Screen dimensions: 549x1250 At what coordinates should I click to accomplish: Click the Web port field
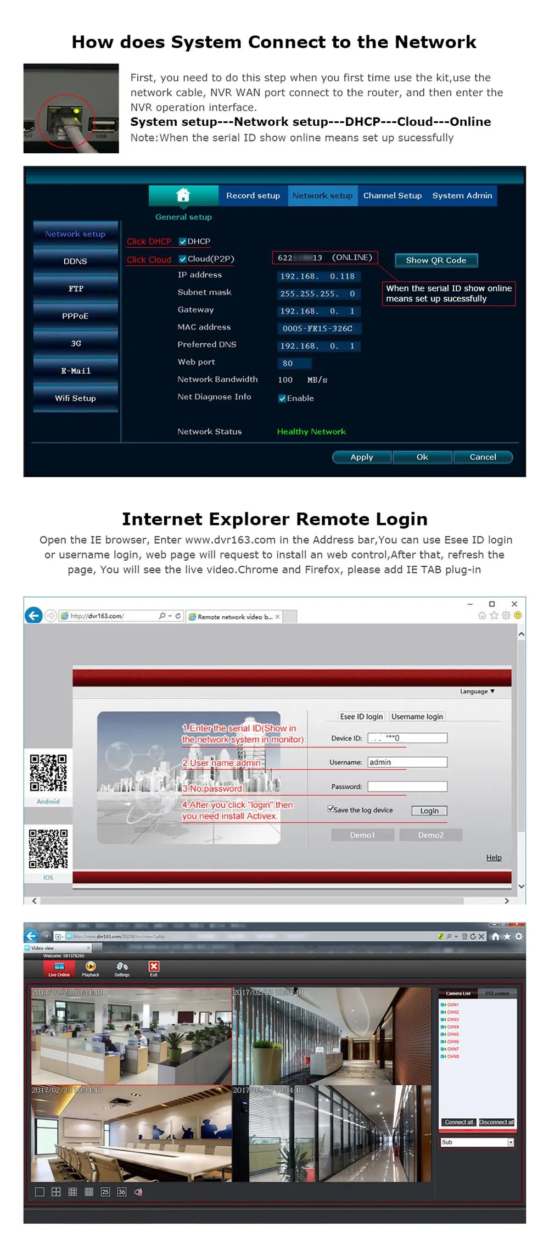294,363
